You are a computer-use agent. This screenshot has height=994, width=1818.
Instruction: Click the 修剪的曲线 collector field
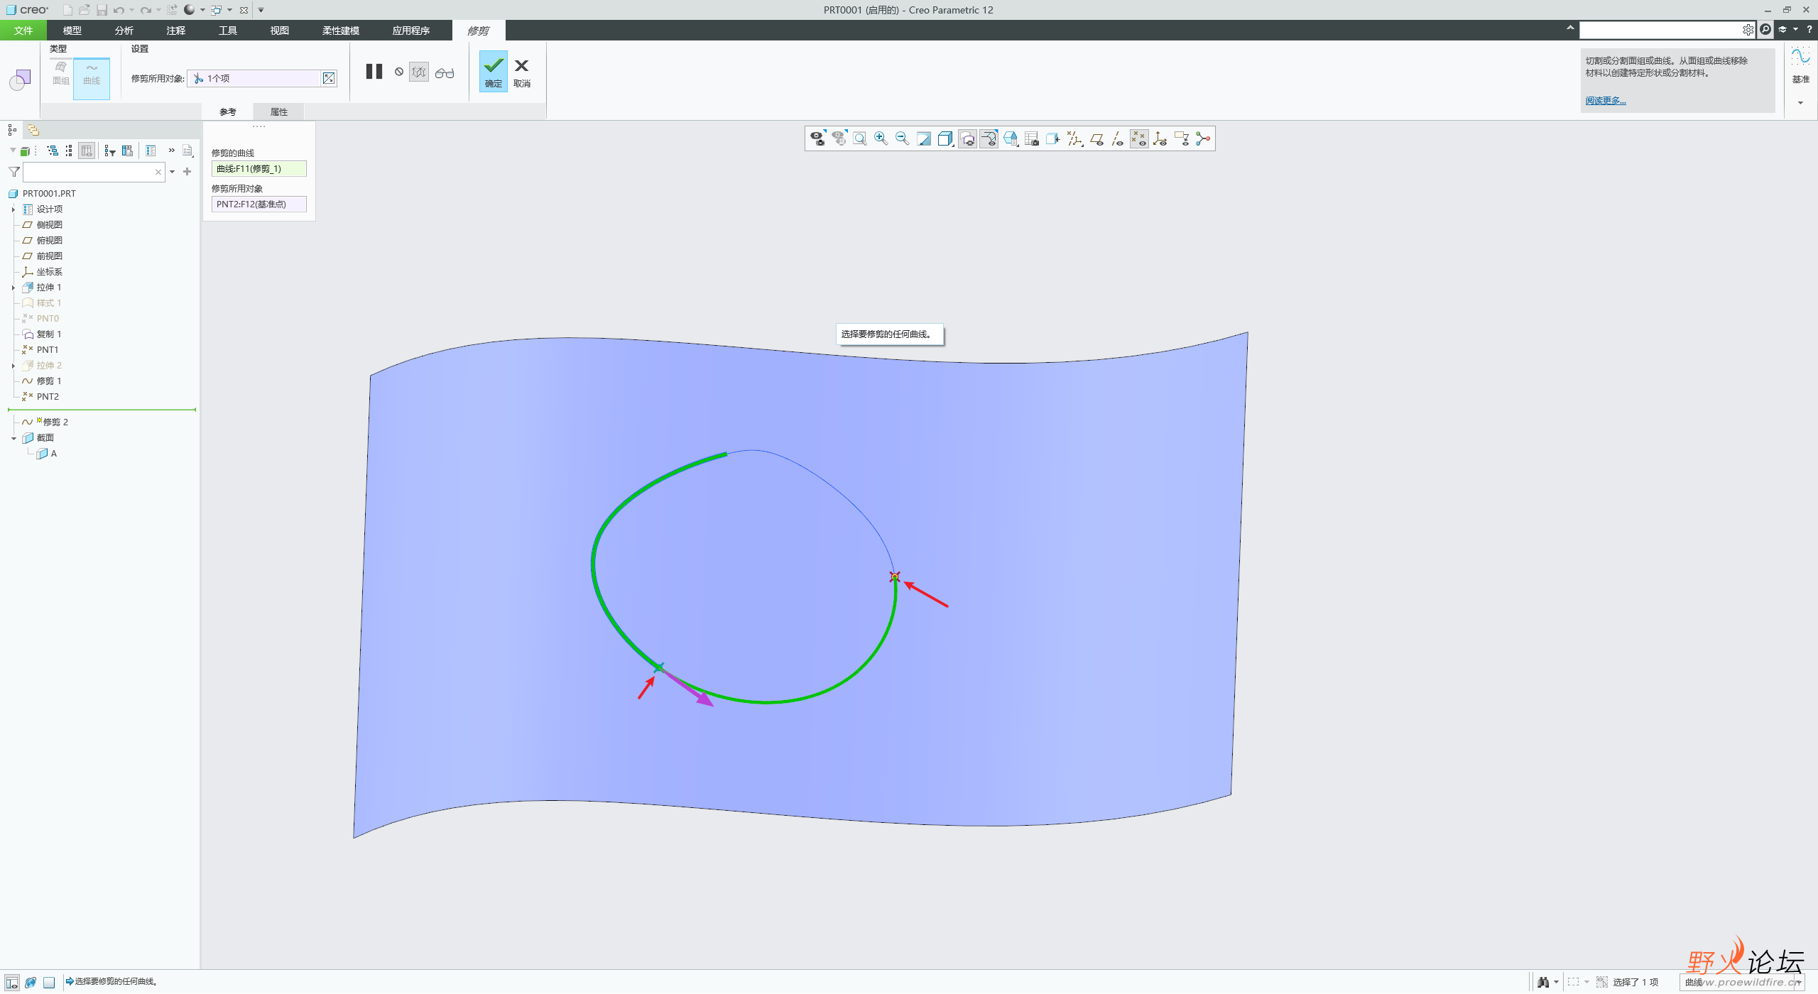point(259,168)
